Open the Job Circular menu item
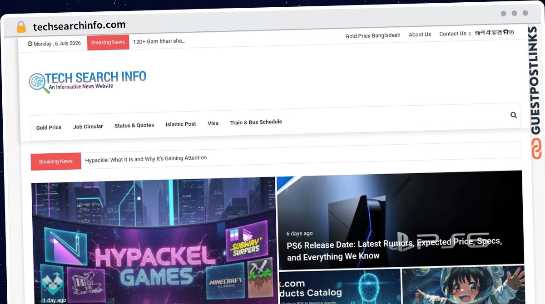545x304 pixels. (x=88, y=127)
